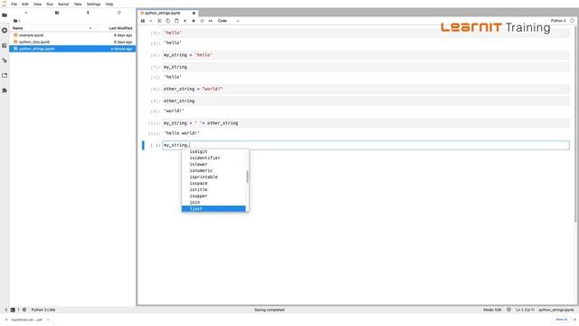The width and height of the screenshot is (579, 326).
Task: Refresh the file list
Action: pyautogui.click(x=119, y=13)
